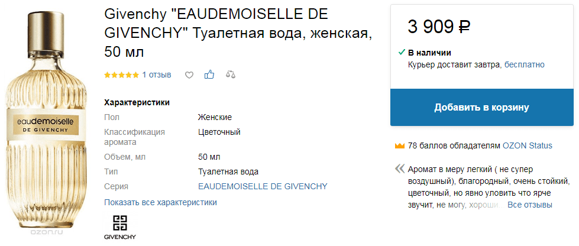Open Все отзывы link
The width and height of the screenshot is (579, 246).
[530, 205]
